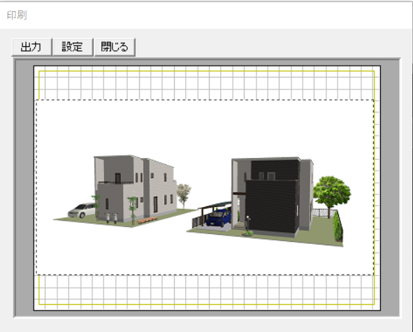Image resolution: width=413 pixels, height=332 pixels.
Task: Click the blue car under the carport
Action: tap(219, 218)
